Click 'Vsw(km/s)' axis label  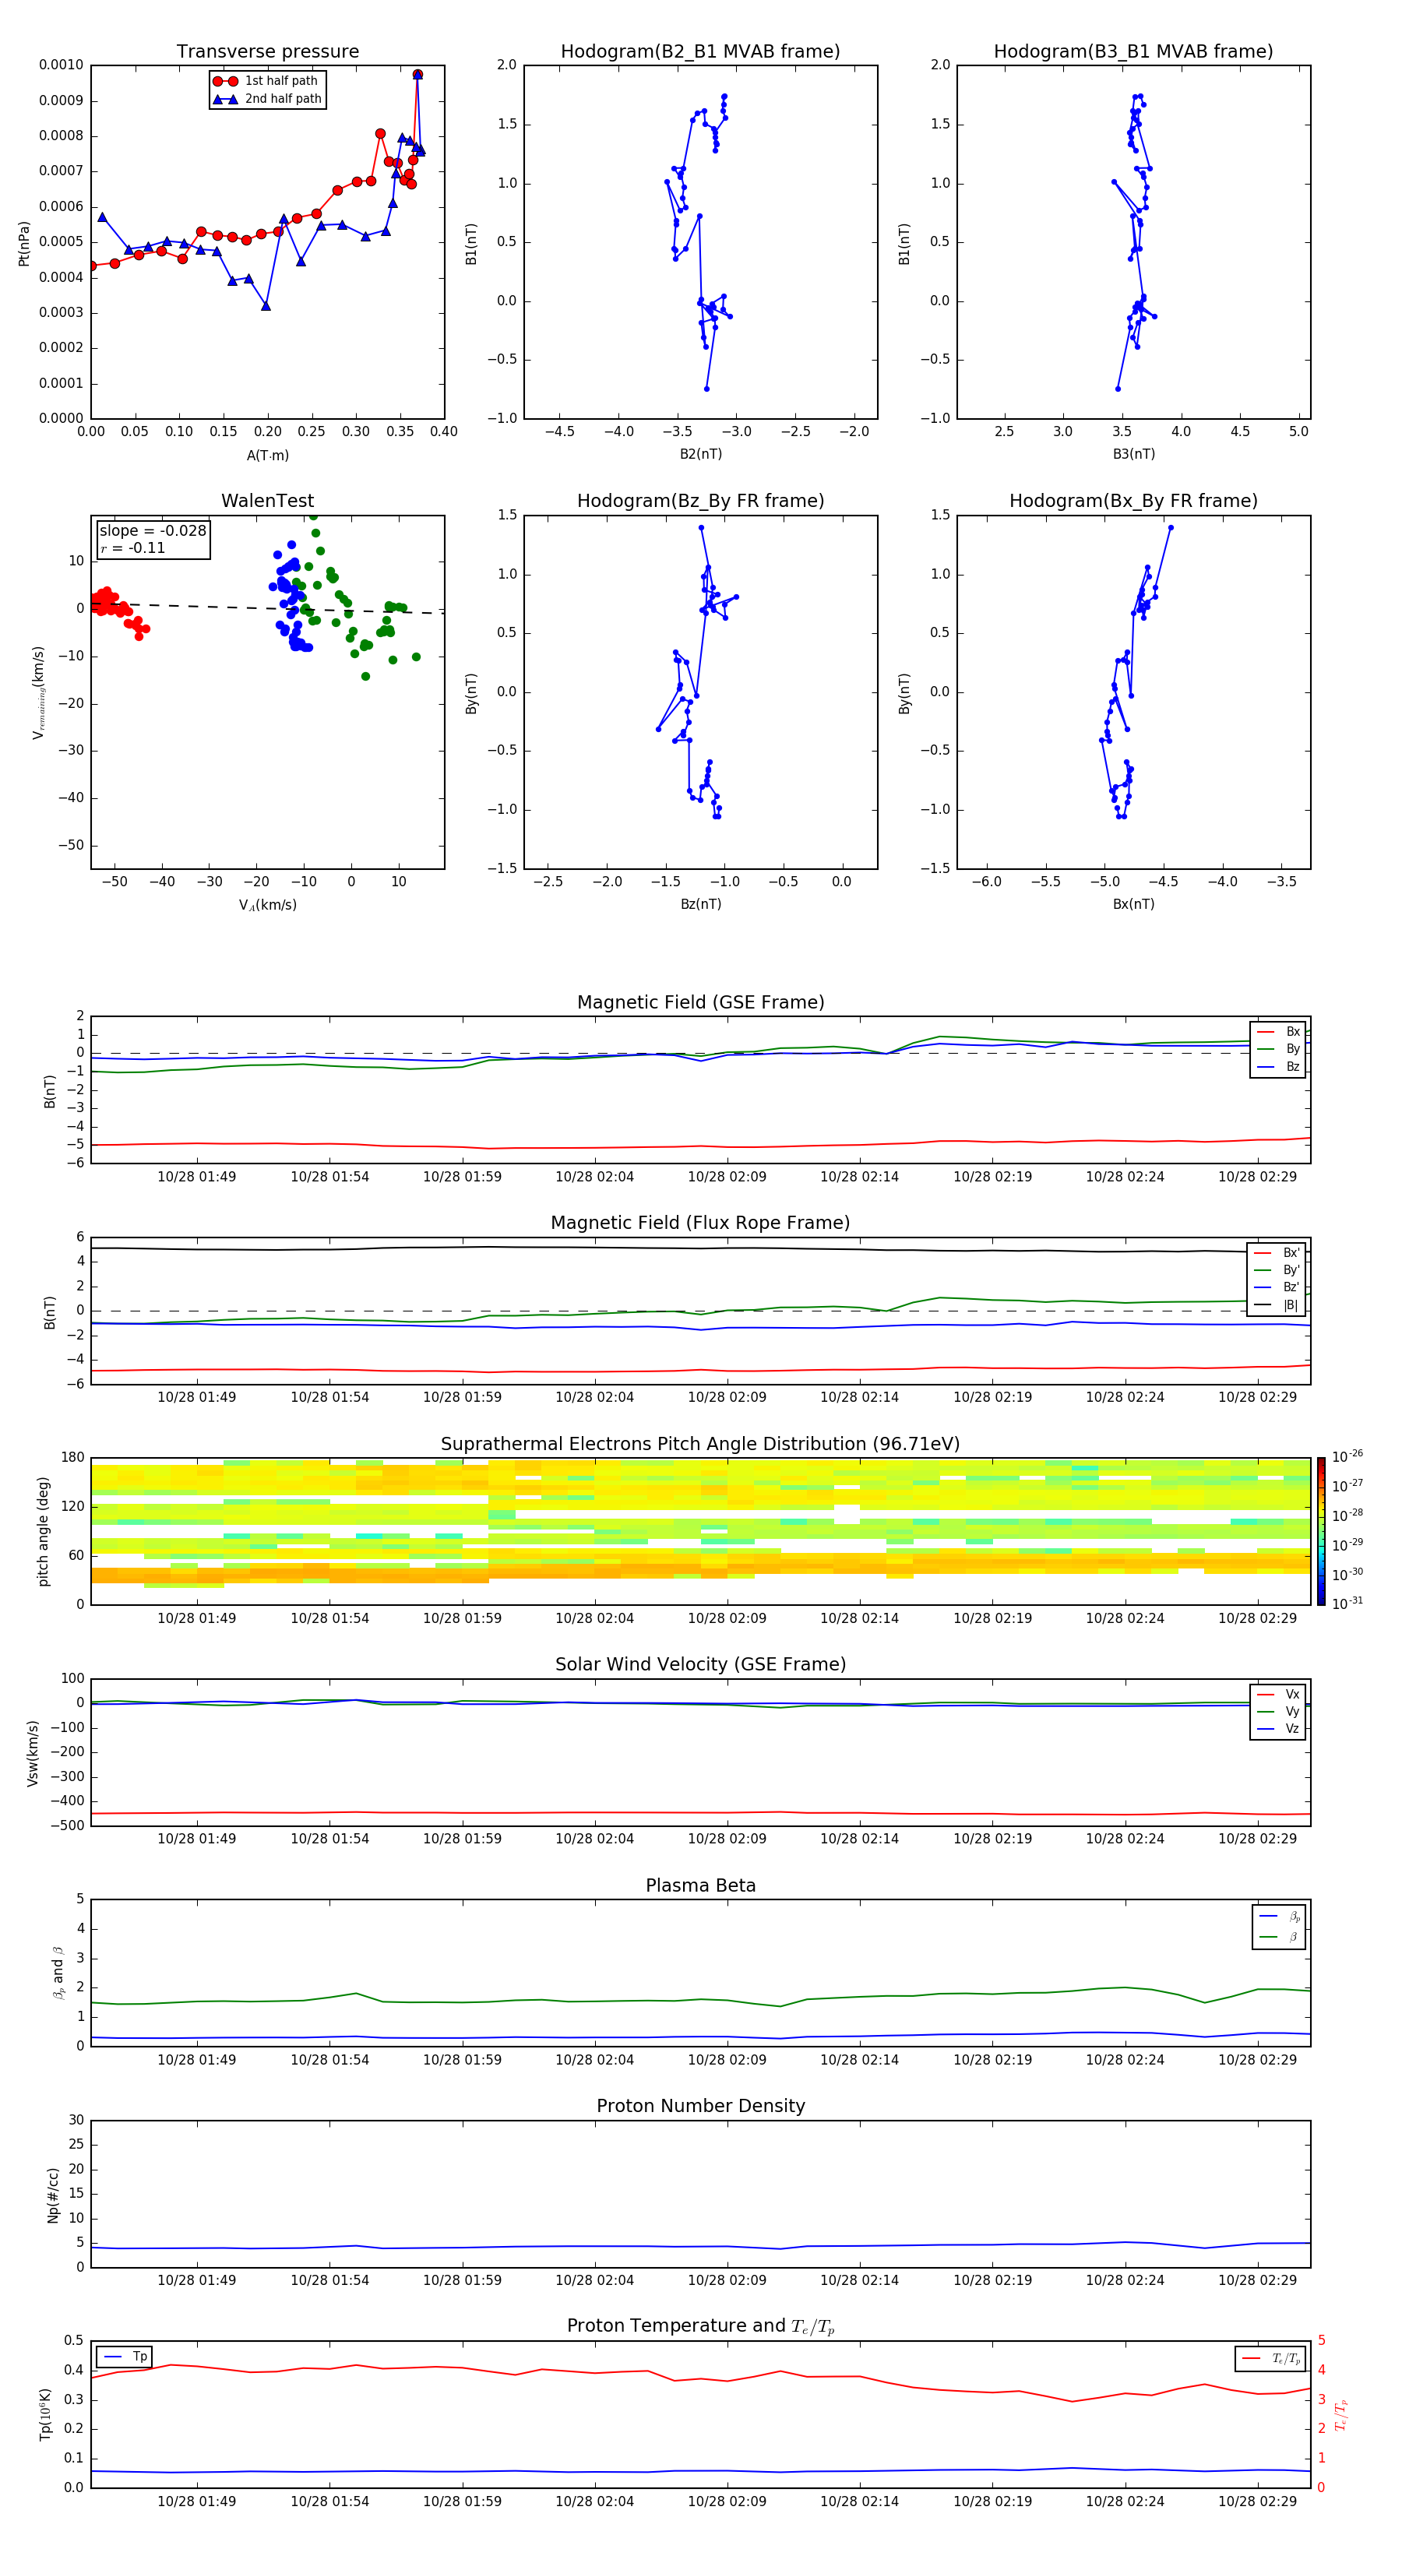[33, 1753]
